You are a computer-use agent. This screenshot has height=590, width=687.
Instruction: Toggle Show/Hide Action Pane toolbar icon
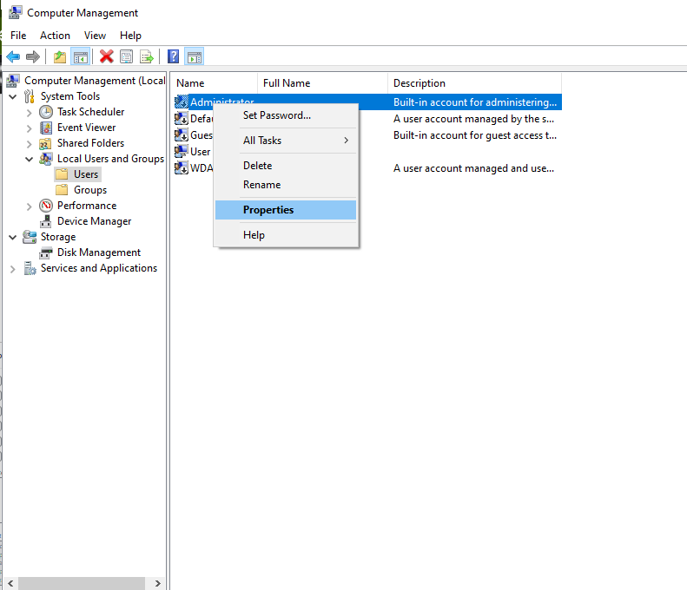click(194, 56)
